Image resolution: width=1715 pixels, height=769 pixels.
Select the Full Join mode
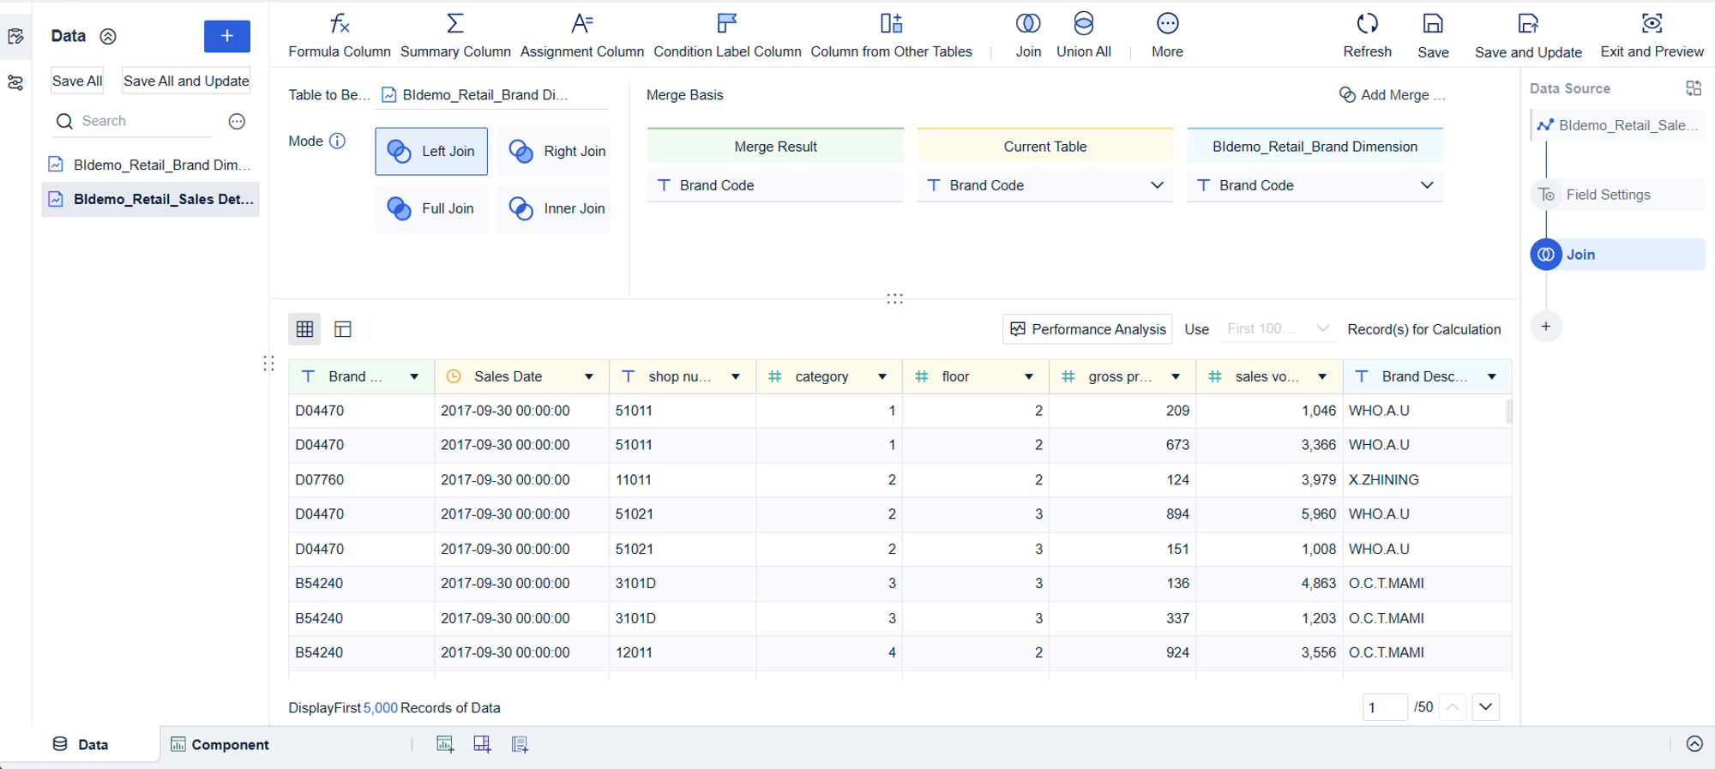(x=431, y=208)
